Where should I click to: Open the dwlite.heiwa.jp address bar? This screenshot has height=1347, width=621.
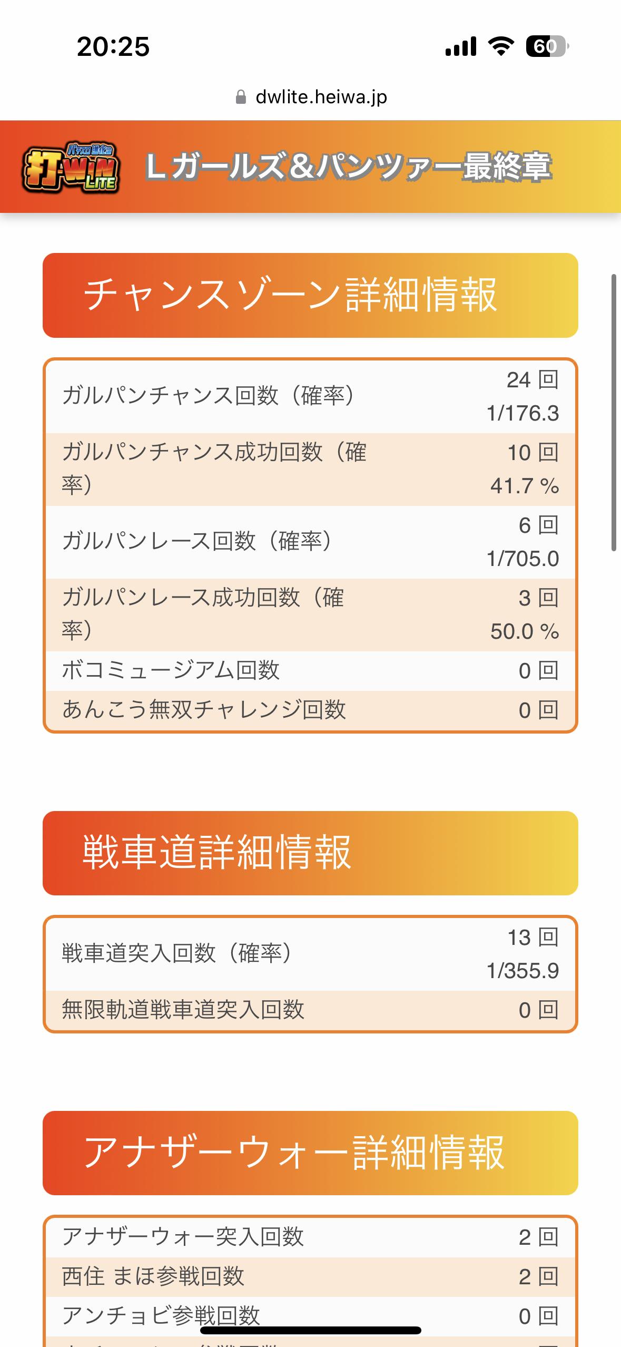pyautogui.click(x=311, y=97)
